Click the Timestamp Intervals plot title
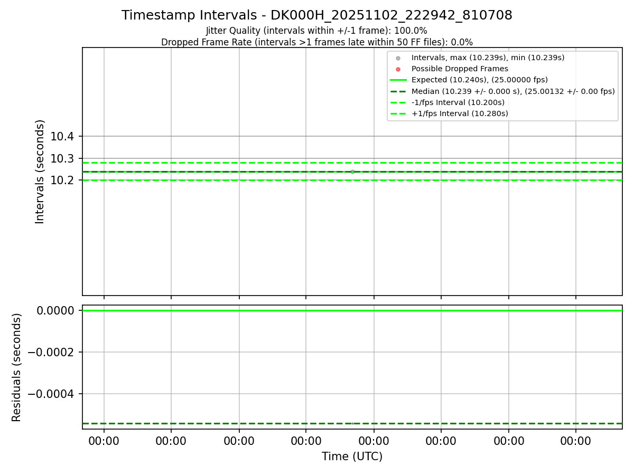 click(x=317, y=15)
